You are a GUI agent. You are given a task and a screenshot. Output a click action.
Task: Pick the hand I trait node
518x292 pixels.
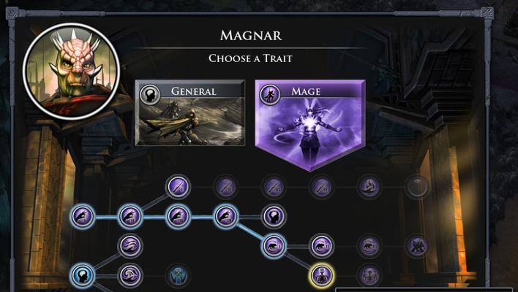tap(82, 217)
